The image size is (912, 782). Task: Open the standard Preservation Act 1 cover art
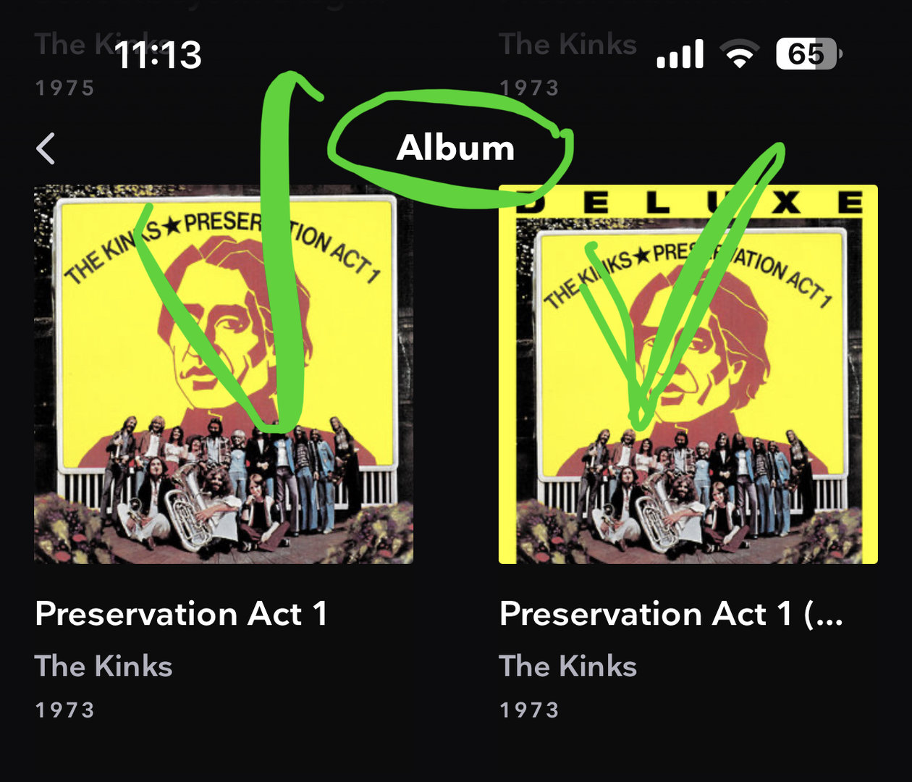(x=224, y=374)
